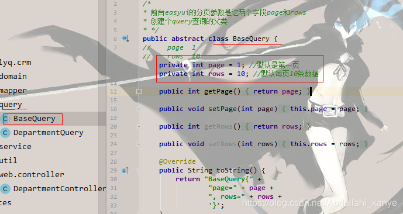Screen dimensions: 403x214
Task: Click this.page in the setPage method
Action: (308, 109)
